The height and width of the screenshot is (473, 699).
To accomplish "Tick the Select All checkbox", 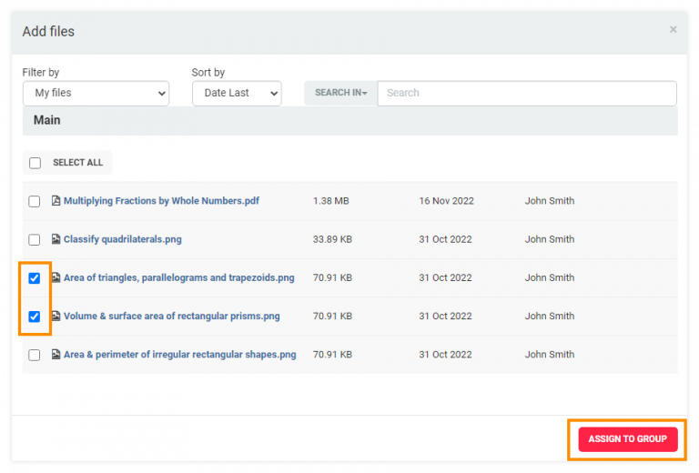I will [x=35, y=163].
